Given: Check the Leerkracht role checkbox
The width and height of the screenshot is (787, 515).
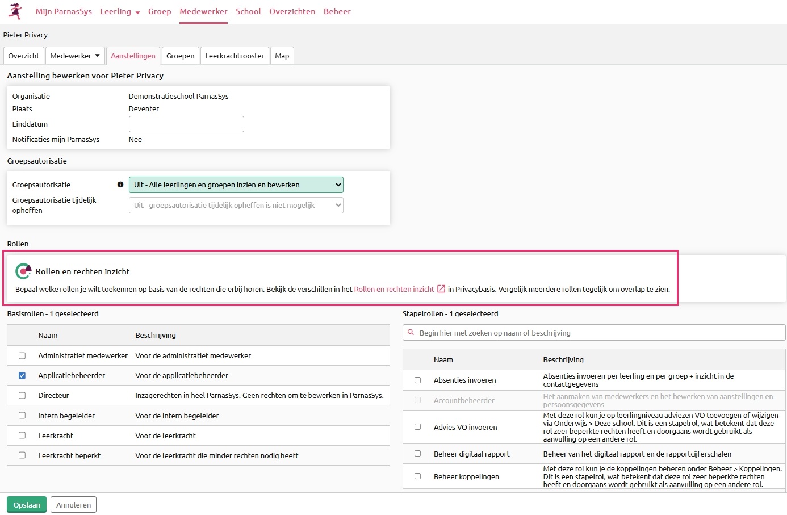Looking at the screenshot, I should pos(22,436).
